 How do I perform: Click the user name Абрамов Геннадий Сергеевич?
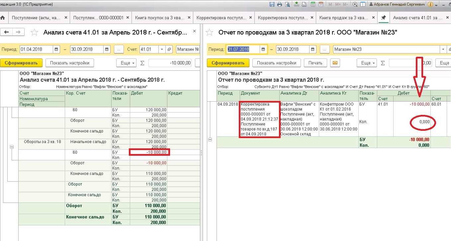point(400,4)
